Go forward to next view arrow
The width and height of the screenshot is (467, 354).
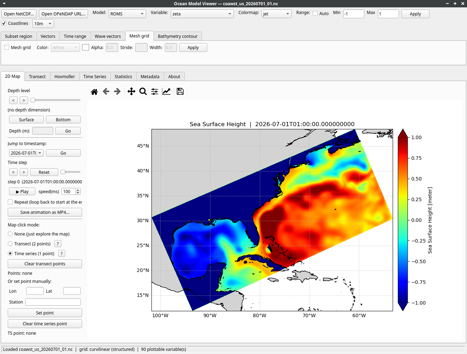[117, 91]
